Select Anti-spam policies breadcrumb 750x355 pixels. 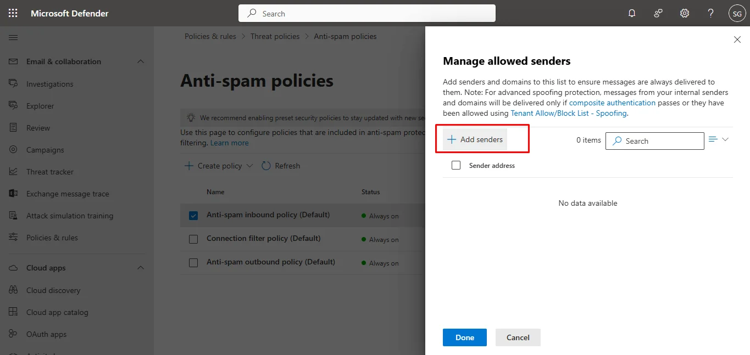pos(345,36)
